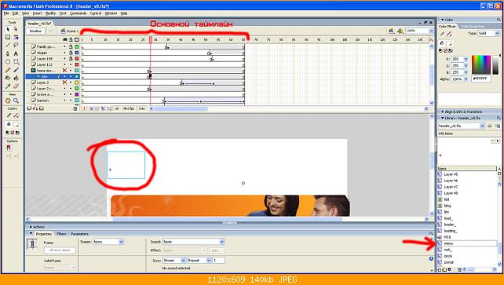Toggle outline color box of 'harmon' layer
This screenshot has width=504, height=285.
pyautogui.click(x=76, y=100)
